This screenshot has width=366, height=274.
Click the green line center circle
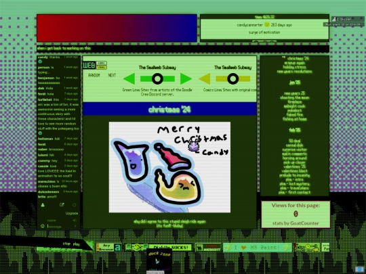(x=157, y=78)
